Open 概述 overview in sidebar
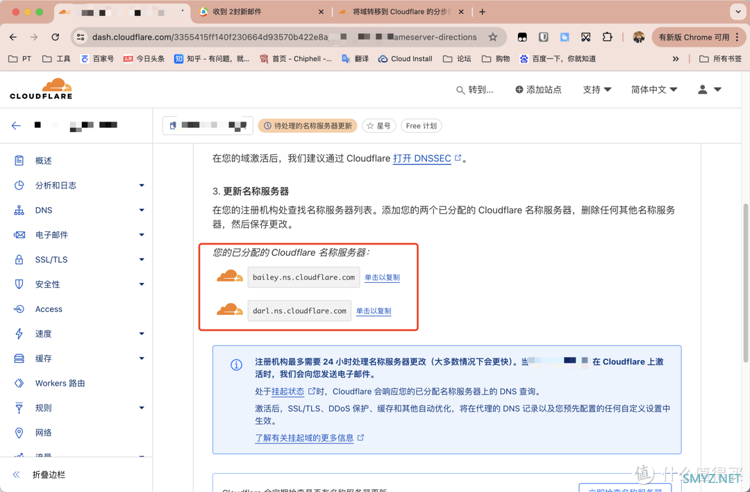 coord(43,161)
